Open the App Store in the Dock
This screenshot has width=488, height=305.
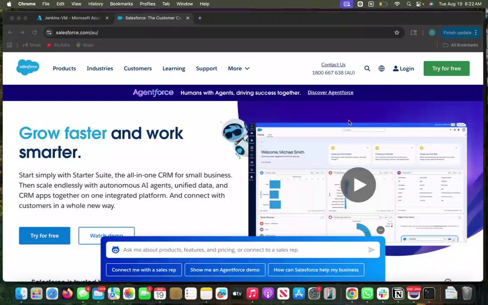click(299, 294)
